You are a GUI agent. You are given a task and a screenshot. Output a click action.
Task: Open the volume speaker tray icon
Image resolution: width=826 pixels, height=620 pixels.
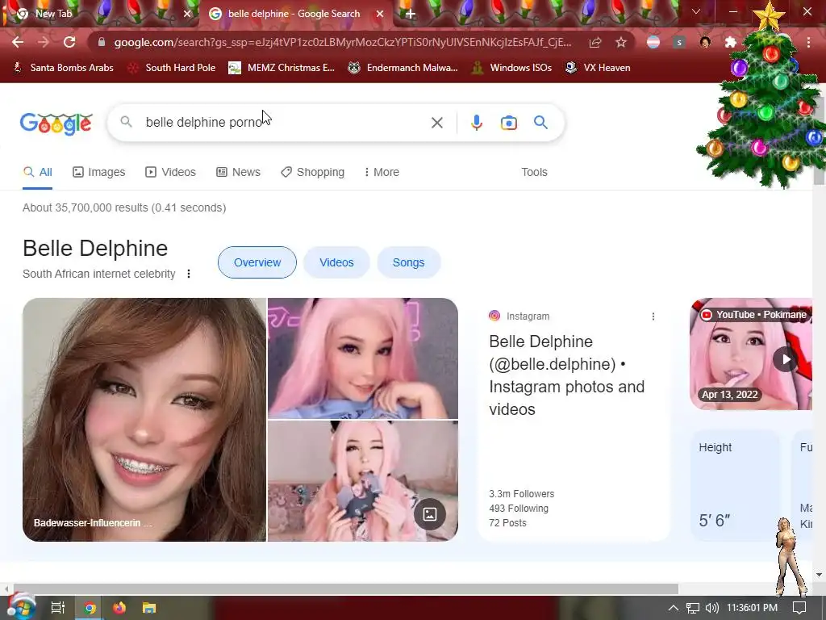coord(711,608)
